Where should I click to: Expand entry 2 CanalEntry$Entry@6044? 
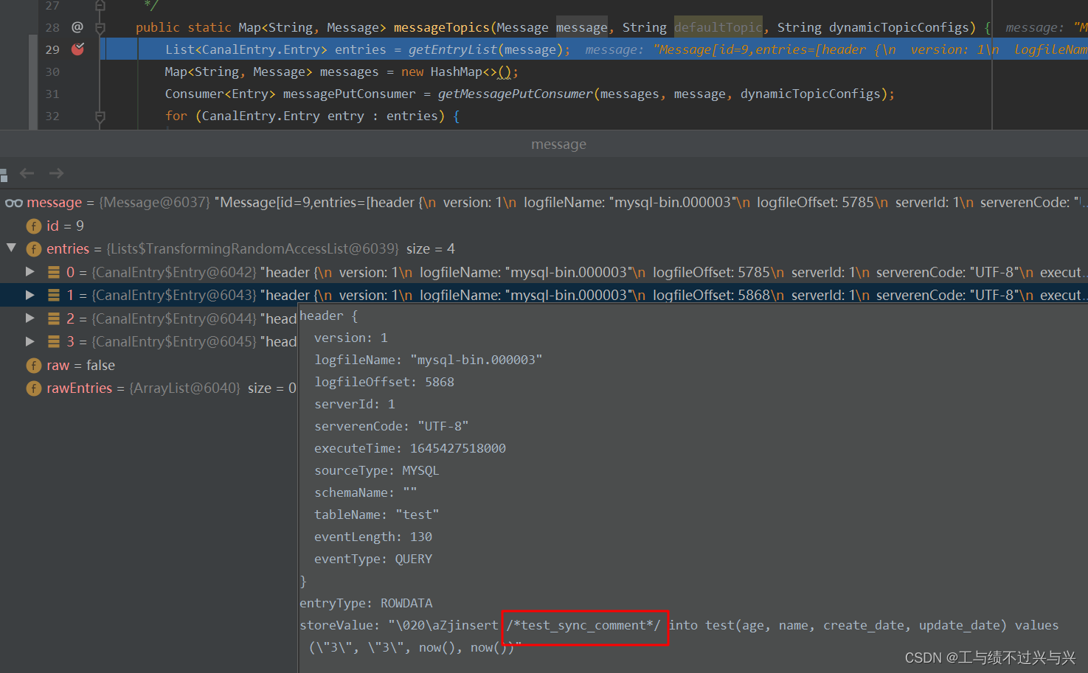30,318
